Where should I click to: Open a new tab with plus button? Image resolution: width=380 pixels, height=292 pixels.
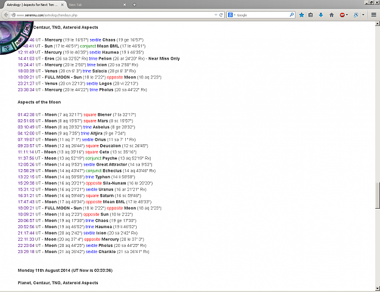pos(134,5)
